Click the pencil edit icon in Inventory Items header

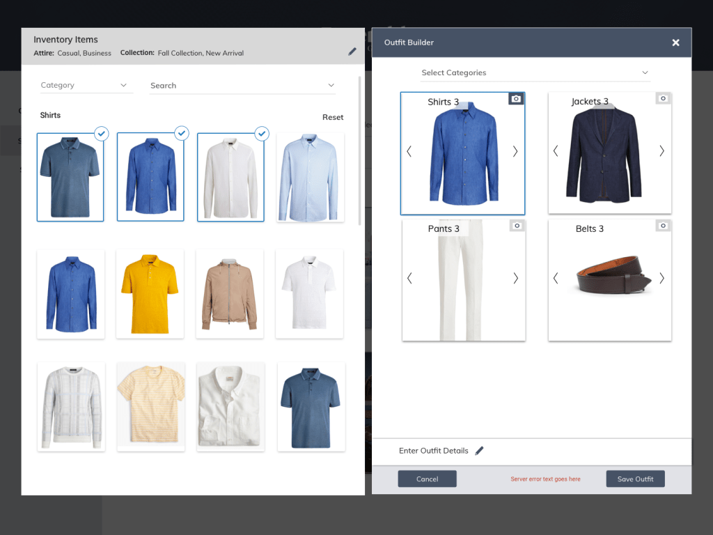(x=352, y=52)
